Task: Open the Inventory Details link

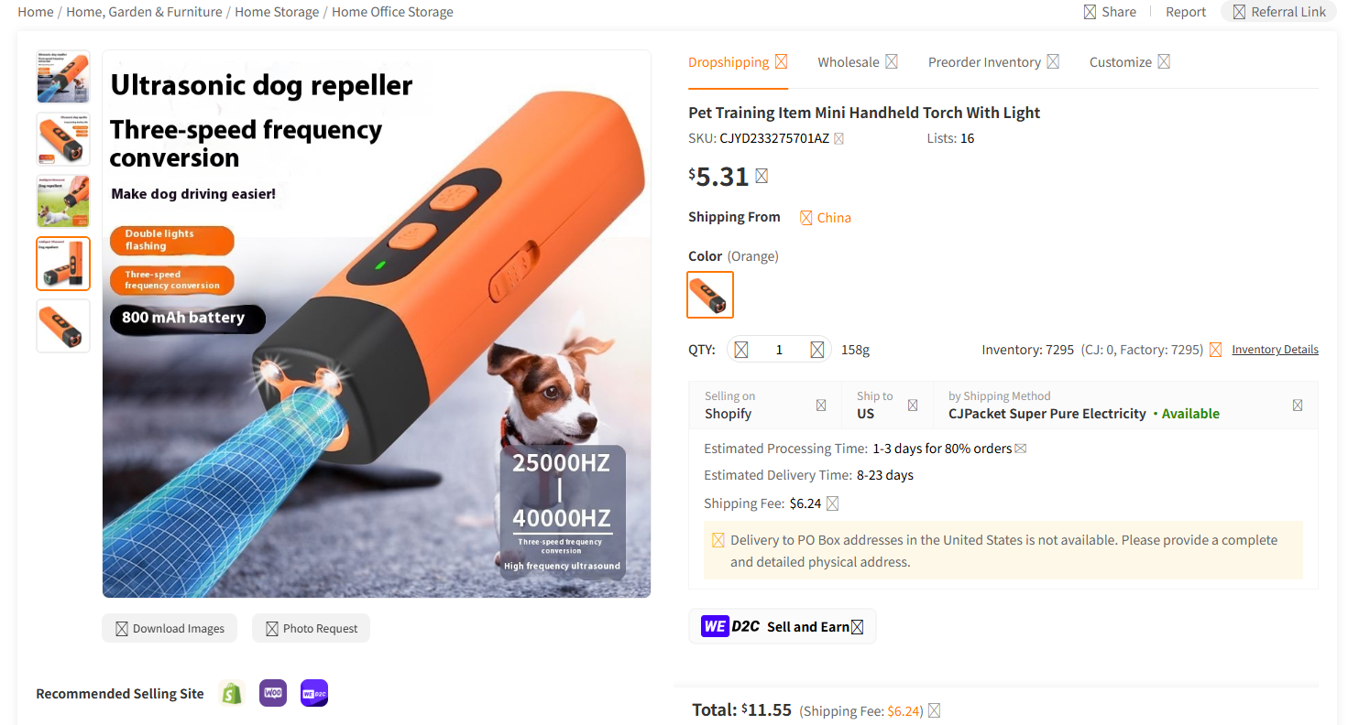Action: click(1275, 350)
